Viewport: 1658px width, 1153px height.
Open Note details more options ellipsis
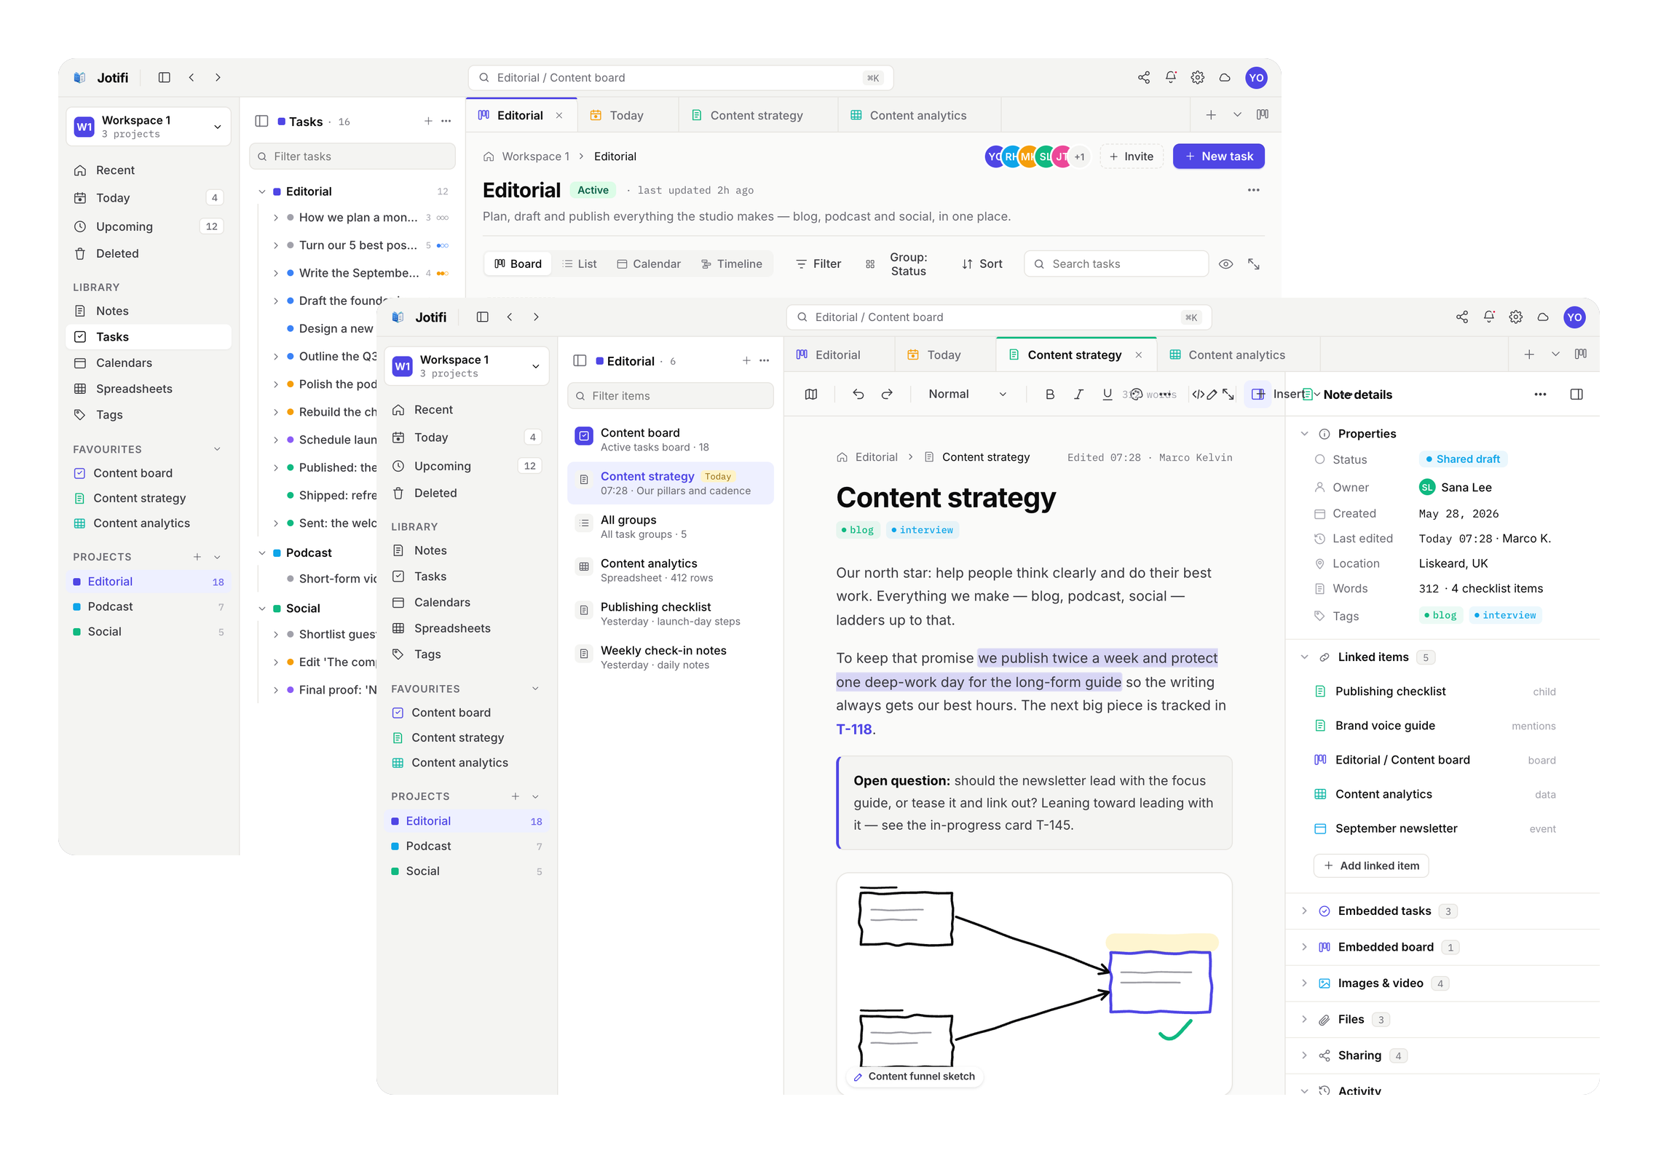[x=1539, y=395]
